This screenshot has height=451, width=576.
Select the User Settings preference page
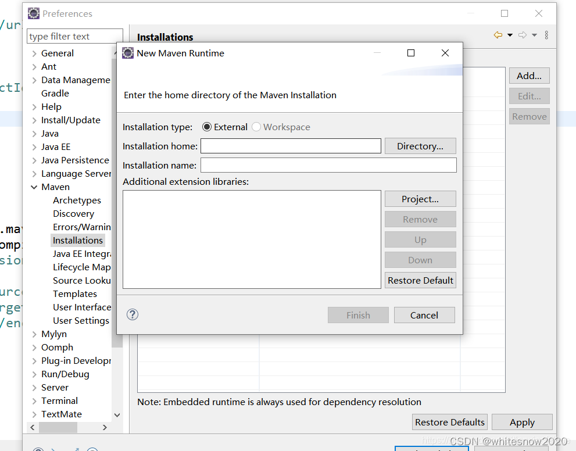[81, 320]
